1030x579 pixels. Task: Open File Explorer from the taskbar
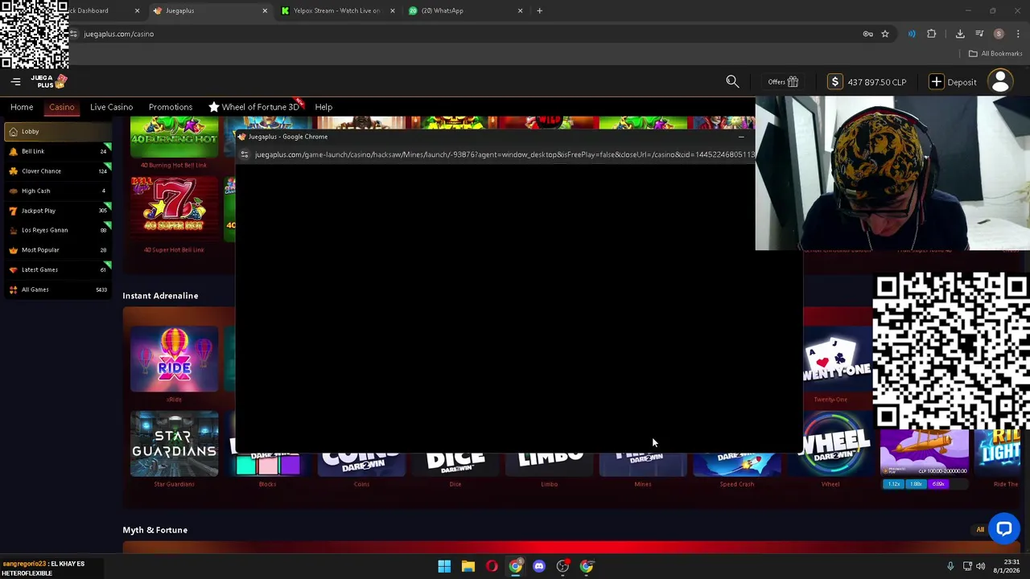point(468,566)
